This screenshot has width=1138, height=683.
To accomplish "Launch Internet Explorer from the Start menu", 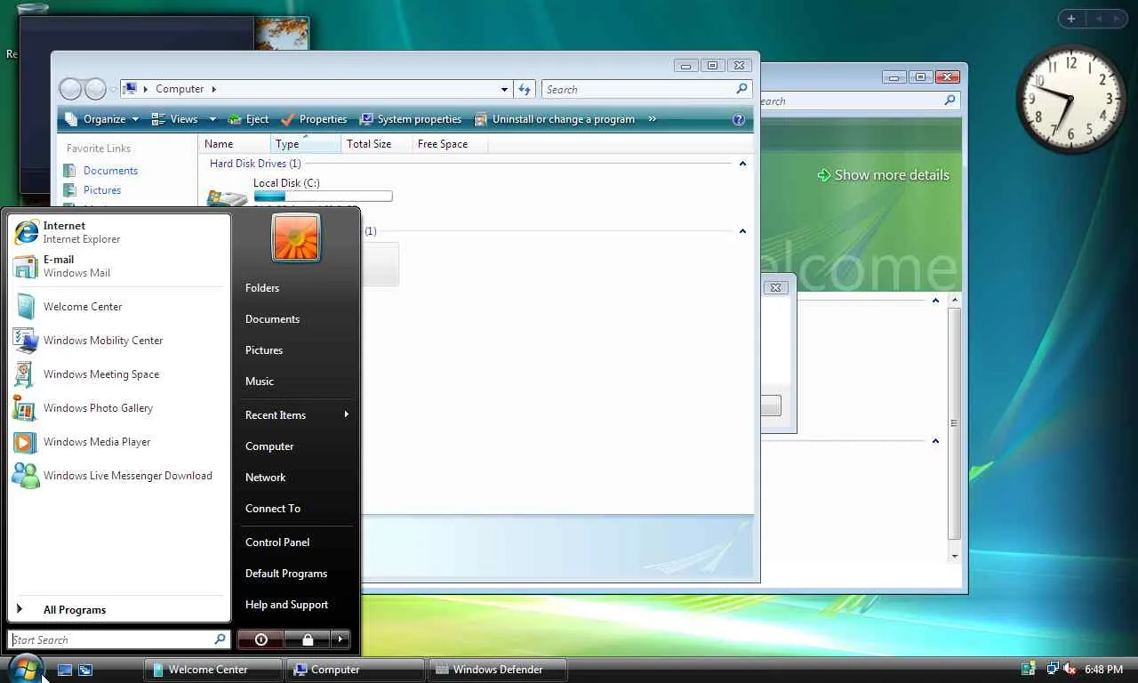I will 119,232.
